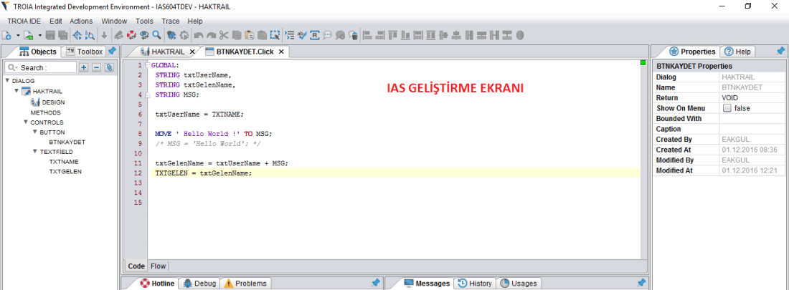Switch to the Toolbox tab
Image resolution: width=789 pixels, height=290 pixels.
84,52
